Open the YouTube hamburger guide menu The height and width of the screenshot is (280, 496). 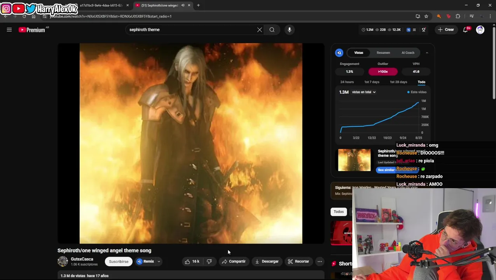pos(9,30)
